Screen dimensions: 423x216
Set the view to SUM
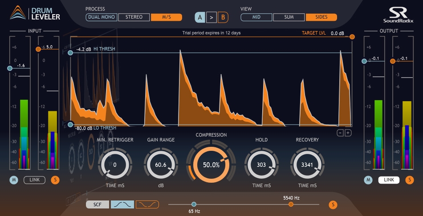point(289,17)
